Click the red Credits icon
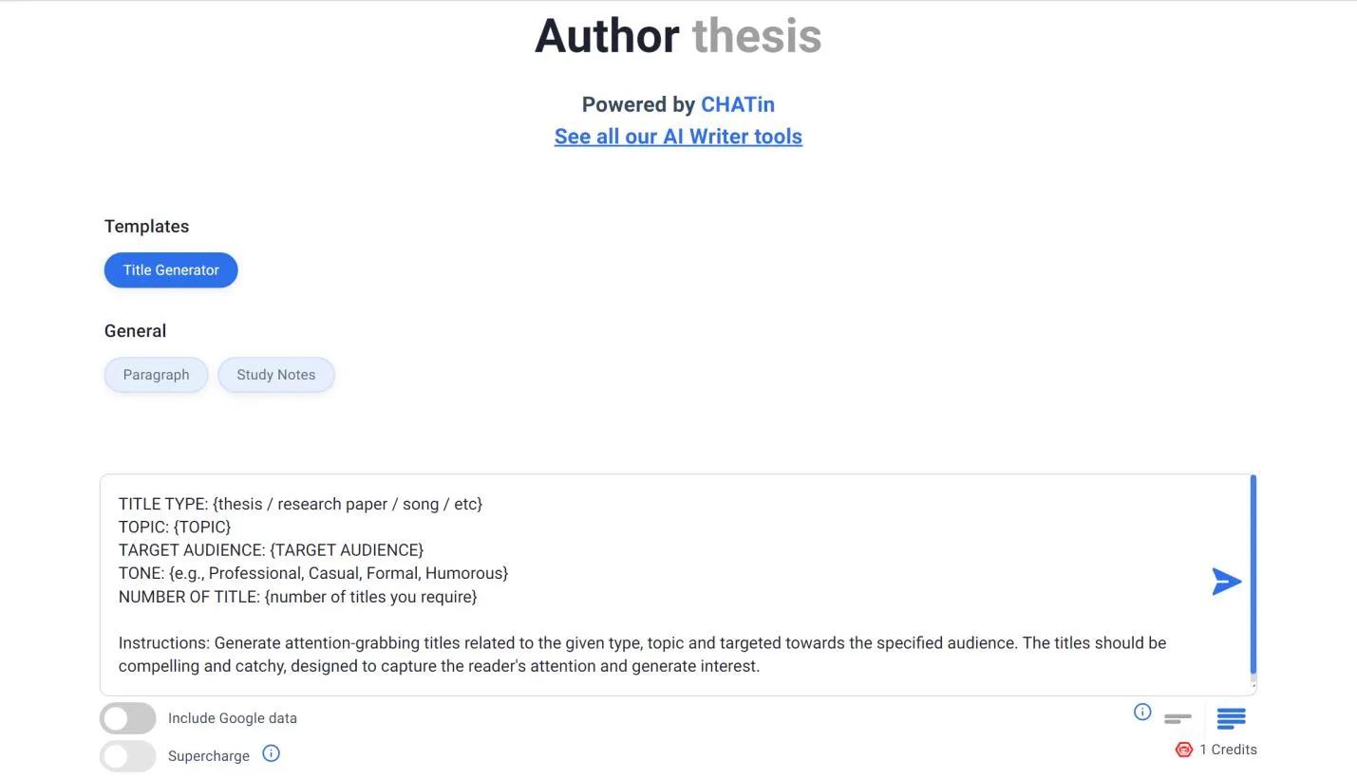Viewport: 1357px width, 778px height. (1183, 750)
